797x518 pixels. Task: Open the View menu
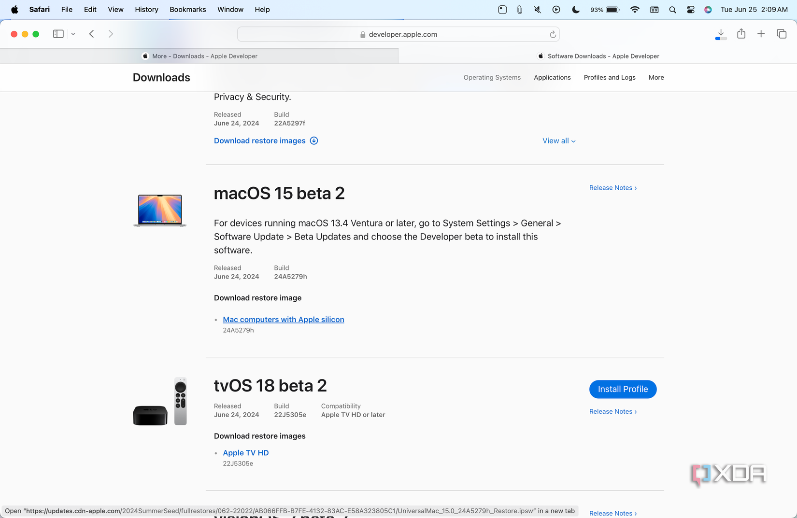click(x=115, y=10)
